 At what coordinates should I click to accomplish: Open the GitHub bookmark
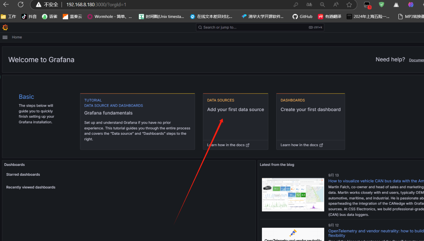pyautogui.click(x=302, y=16)
